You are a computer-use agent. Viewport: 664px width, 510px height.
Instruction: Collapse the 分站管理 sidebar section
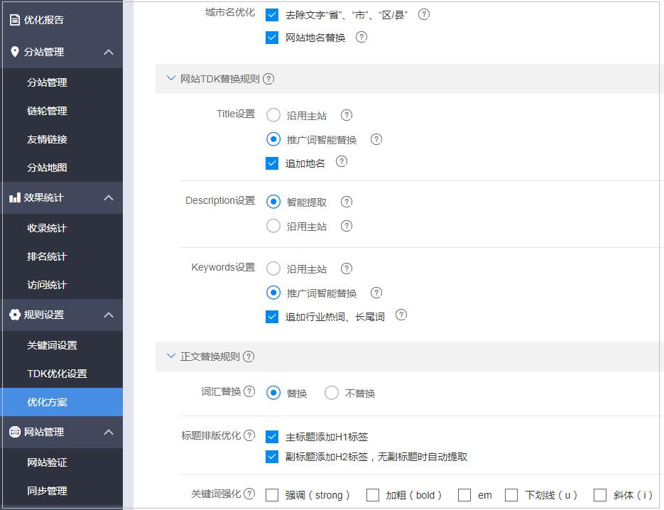coord(109,52)
